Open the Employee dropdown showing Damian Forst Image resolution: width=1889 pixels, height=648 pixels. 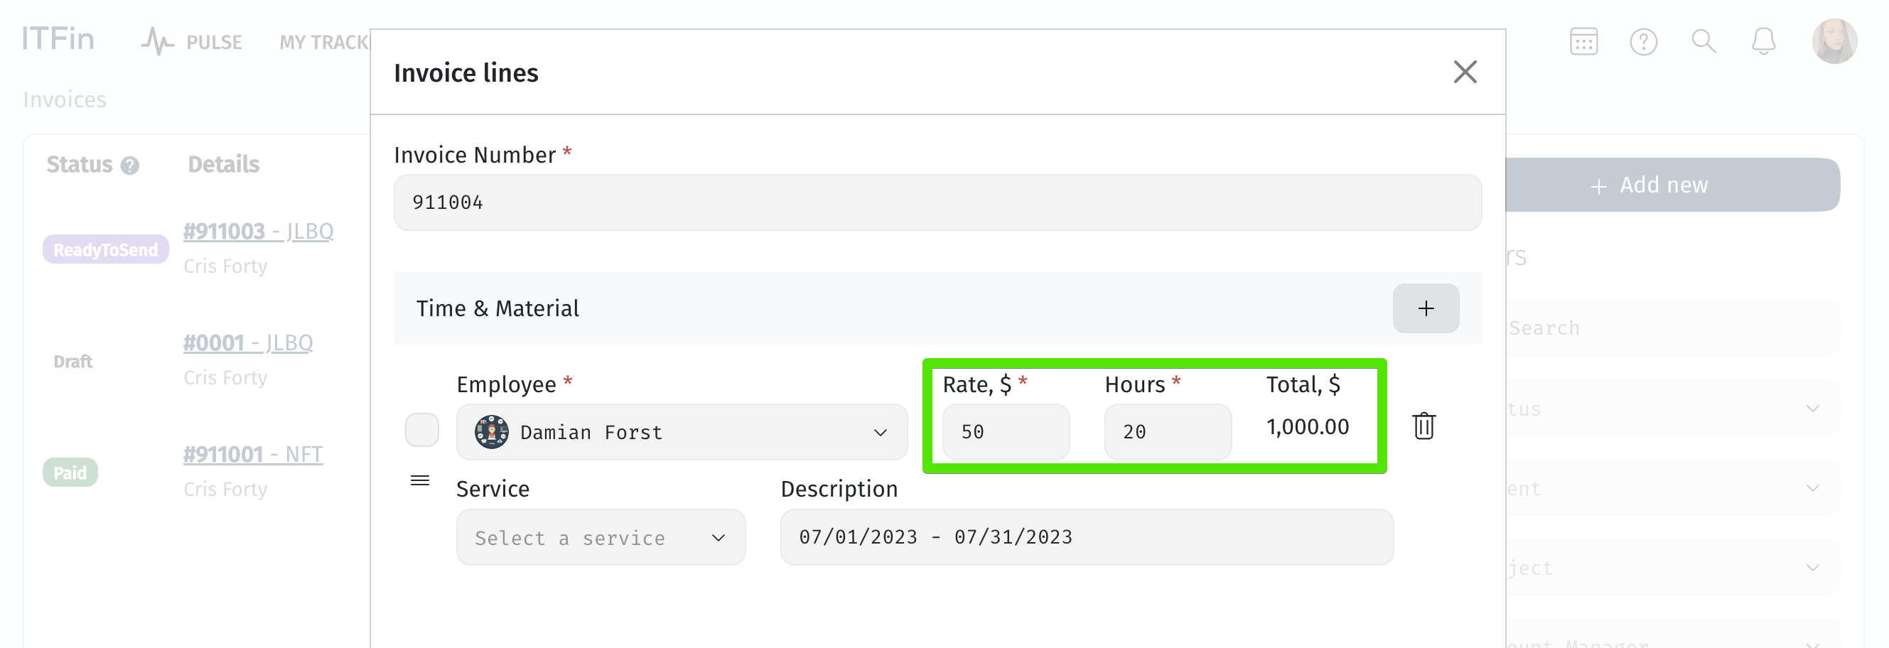coord(682,432)
